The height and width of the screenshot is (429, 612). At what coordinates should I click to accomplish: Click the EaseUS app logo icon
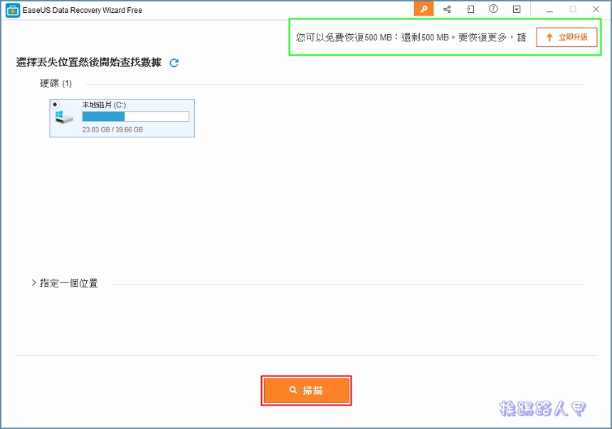tap(13, 11)
